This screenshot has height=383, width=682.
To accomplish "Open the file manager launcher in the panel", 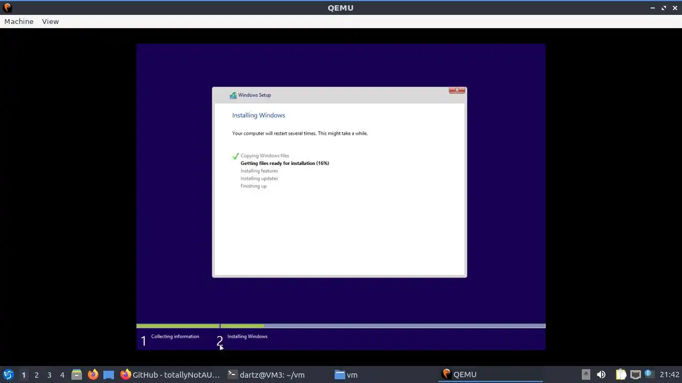I will [77, 374].
